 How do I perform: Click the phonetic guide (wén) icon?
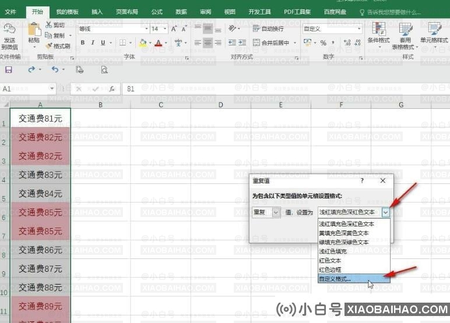coord(178,42)
